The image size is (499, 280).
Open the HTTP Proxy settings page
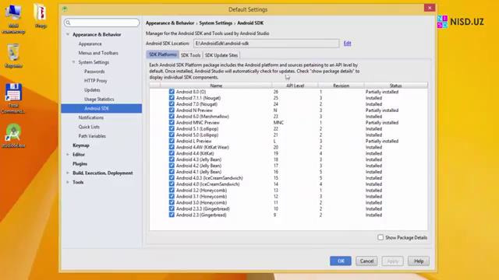[95, 81]
